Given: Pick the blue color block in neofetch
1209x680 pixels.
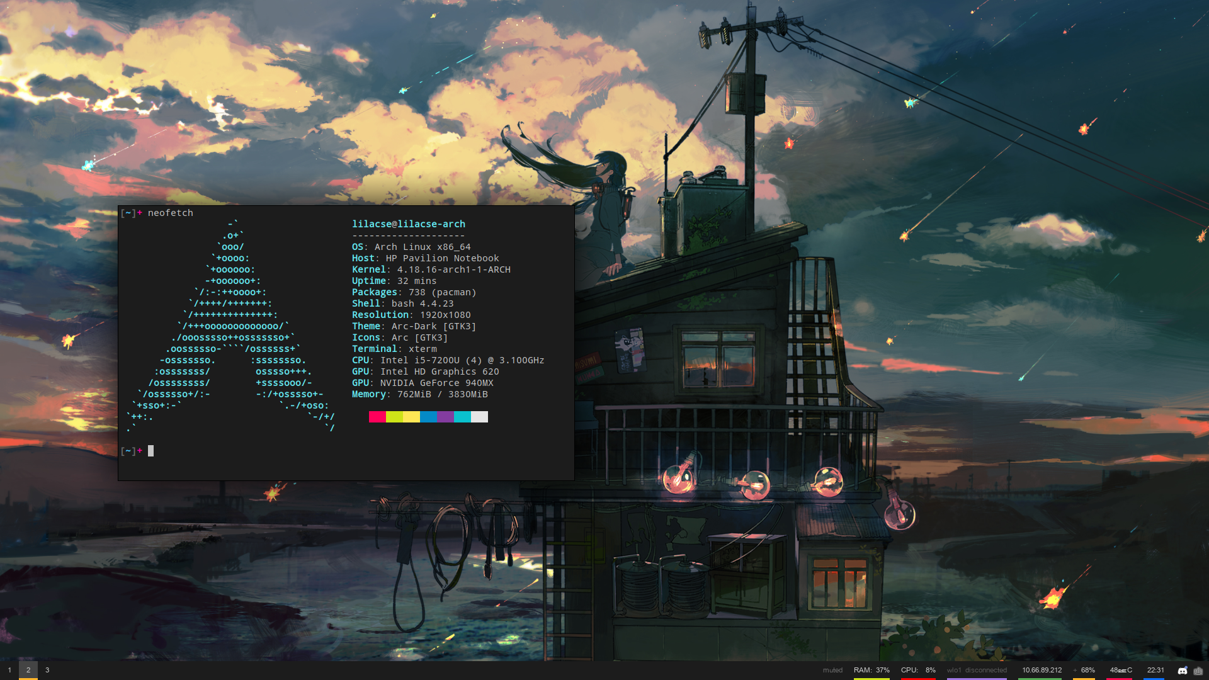Looking at the screenshot, I should (428, 417).
